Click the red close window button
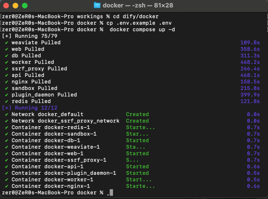The image size is (268, 199). pyautogui.click(x=6, y=6)
